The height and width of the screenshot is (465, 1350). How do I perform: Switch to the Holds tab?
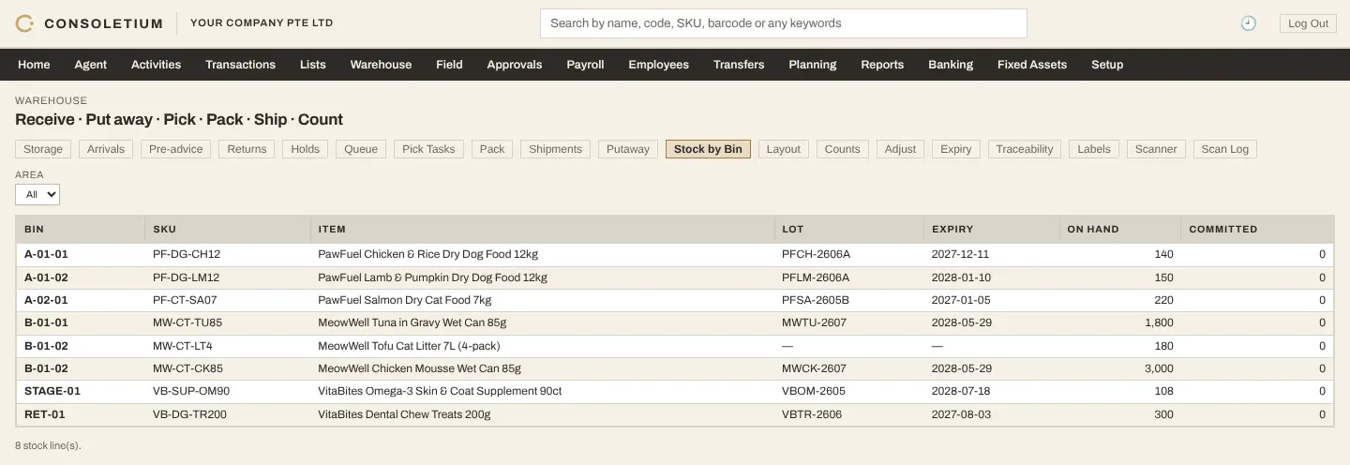tap(306, 149)
